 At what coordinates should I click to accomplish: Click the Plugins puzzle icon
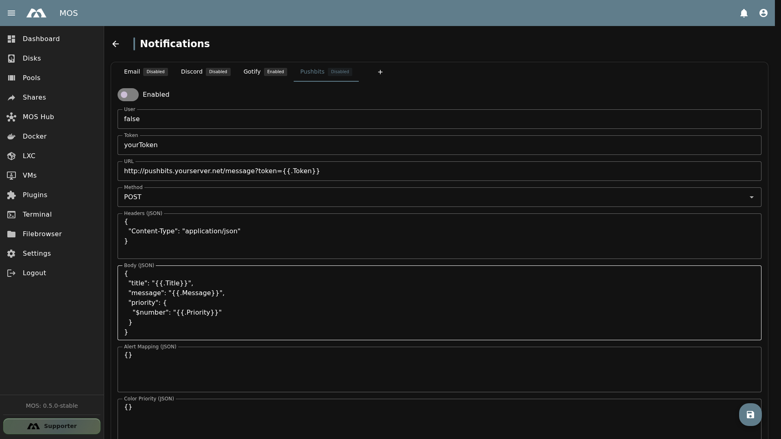pyautogui.click(x=11, y=195)
